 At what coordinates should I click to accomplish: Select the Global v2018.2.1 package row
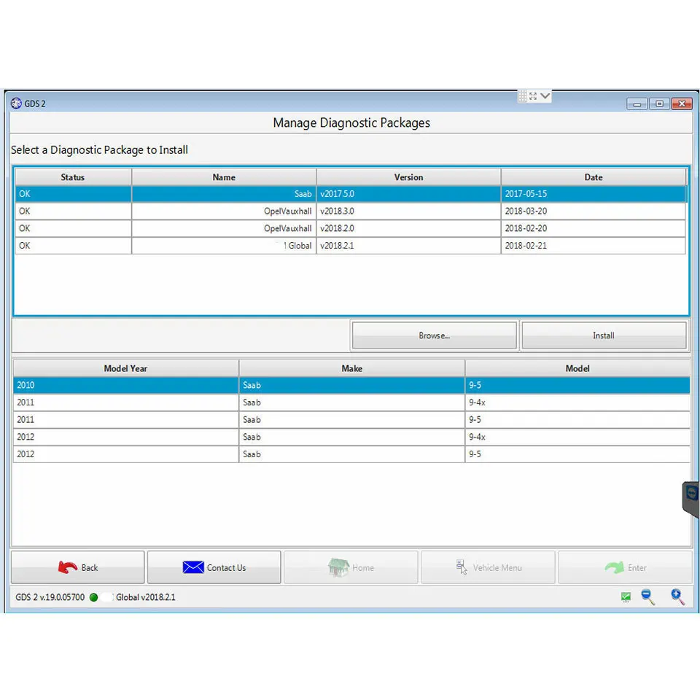(351, 246)
